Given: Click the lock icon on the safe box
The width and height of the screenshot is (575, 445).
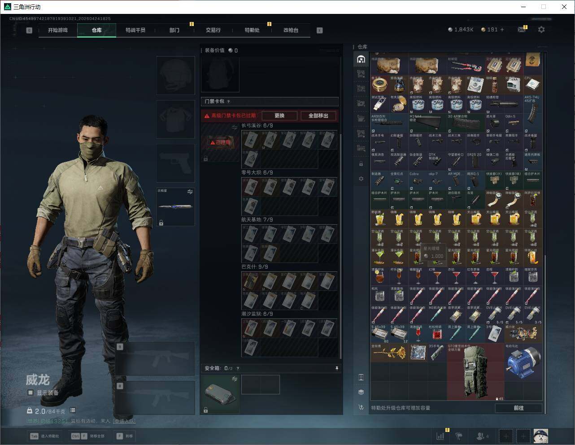Looking at the screenshot, I should pyautogui.click(x=205, y=410).
